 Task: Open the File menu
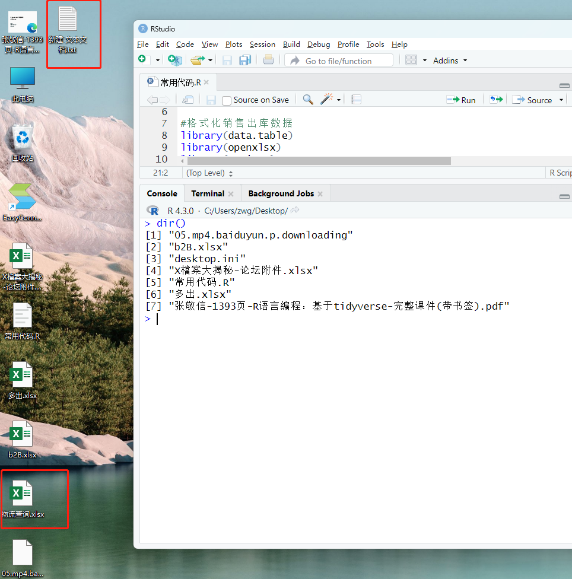142,44
